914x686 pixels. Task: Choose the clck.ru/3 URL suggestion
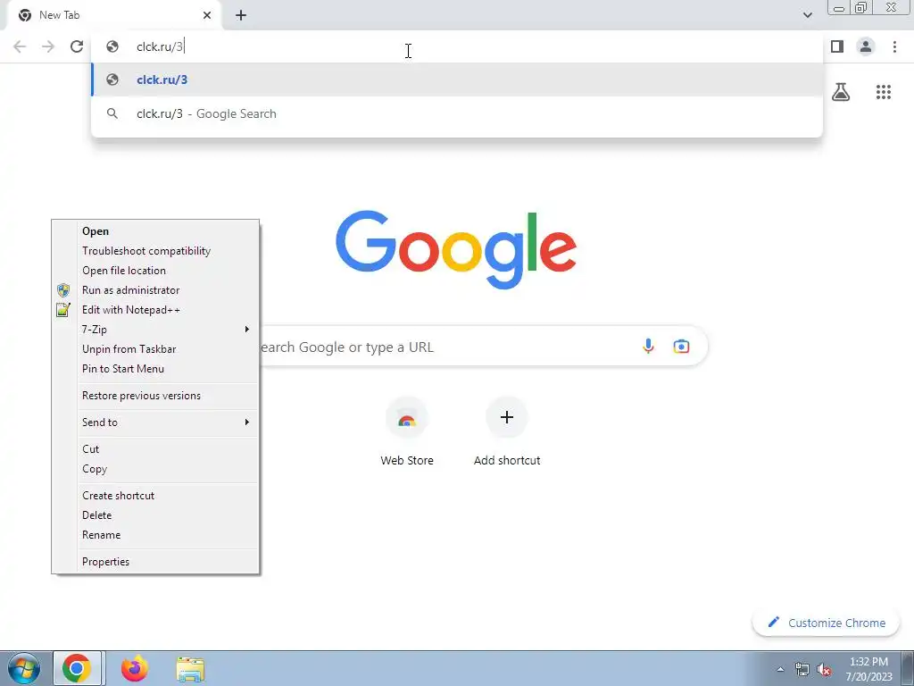(x=457, y=79)
